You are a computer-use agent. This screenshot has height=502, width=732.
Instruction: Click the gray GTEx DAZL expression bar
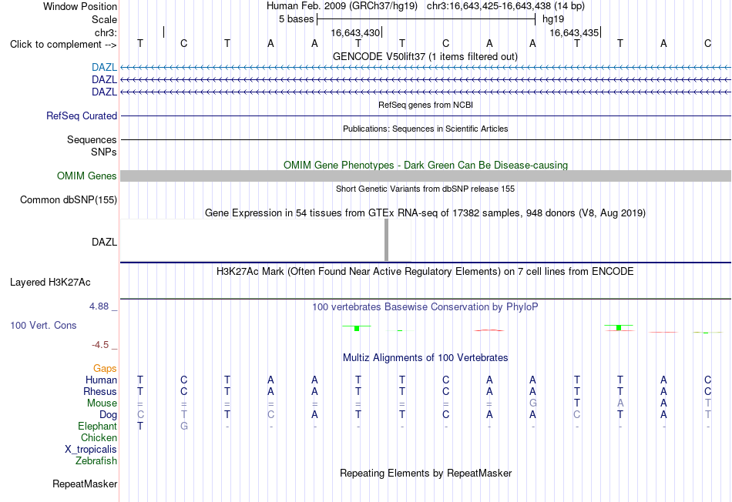pyautogui.click(x=386, y=239)
